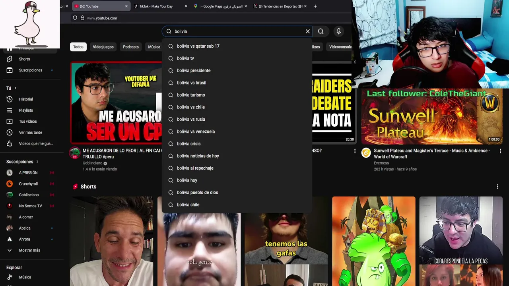Screen dimensions: 509x286
Task: Activate voice search microphone icon
Action: (x=339, y=31)
